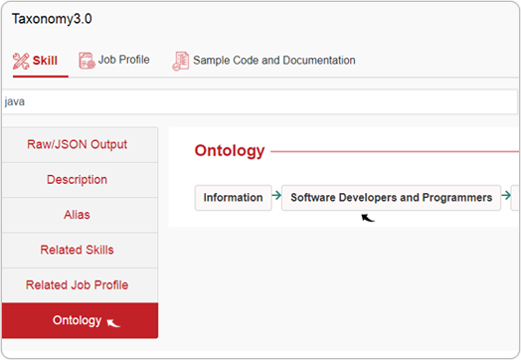Screen dimensions: 521x360
Task: Click Software Developers and Programmers node
Action: click(x=391, y=198)
